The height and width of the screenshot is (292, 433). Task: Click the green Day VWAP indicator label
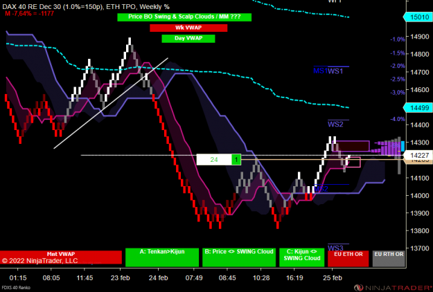pos(188,38)
